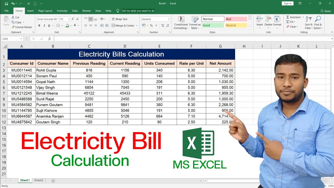Screen dimensions: 334x188
Task: Switch to the View tab
Action: click(x=98, y=11)
